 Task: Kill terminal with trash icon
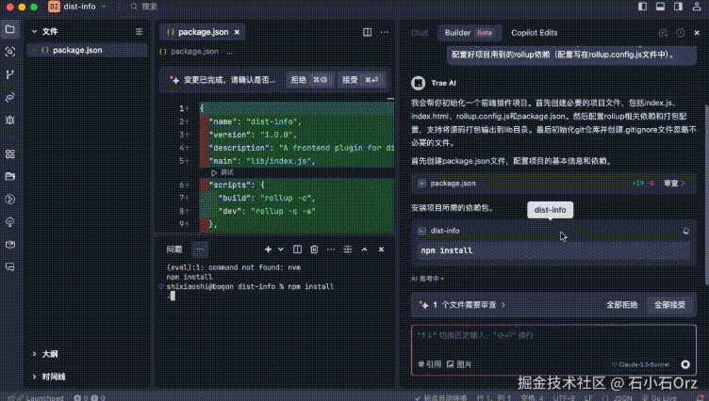pos(314,249)
